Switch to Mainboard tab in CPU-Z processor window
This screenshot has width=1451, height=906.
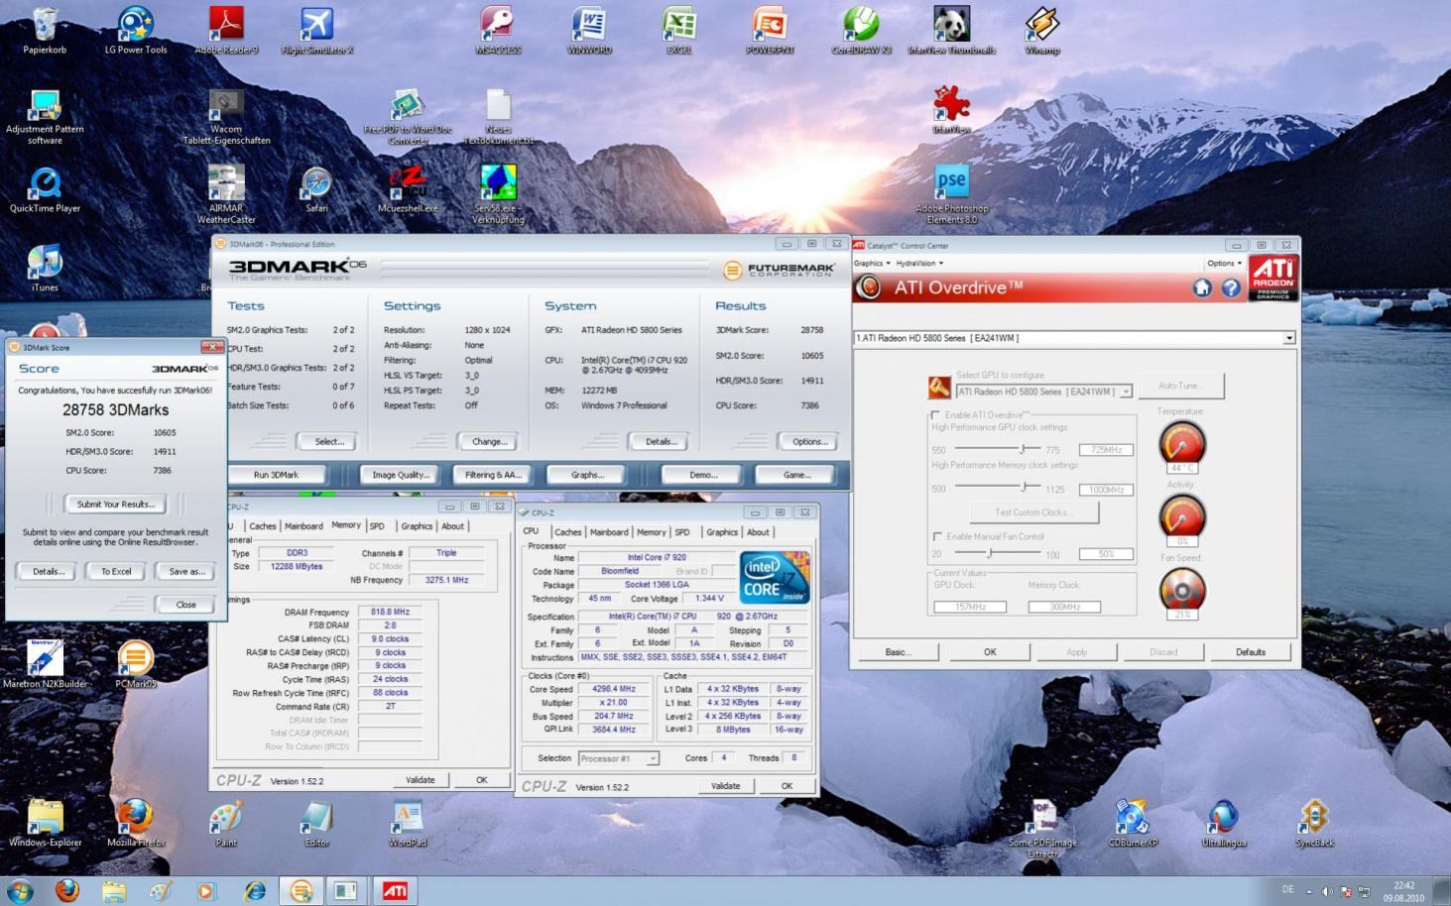tap(609, 532)
